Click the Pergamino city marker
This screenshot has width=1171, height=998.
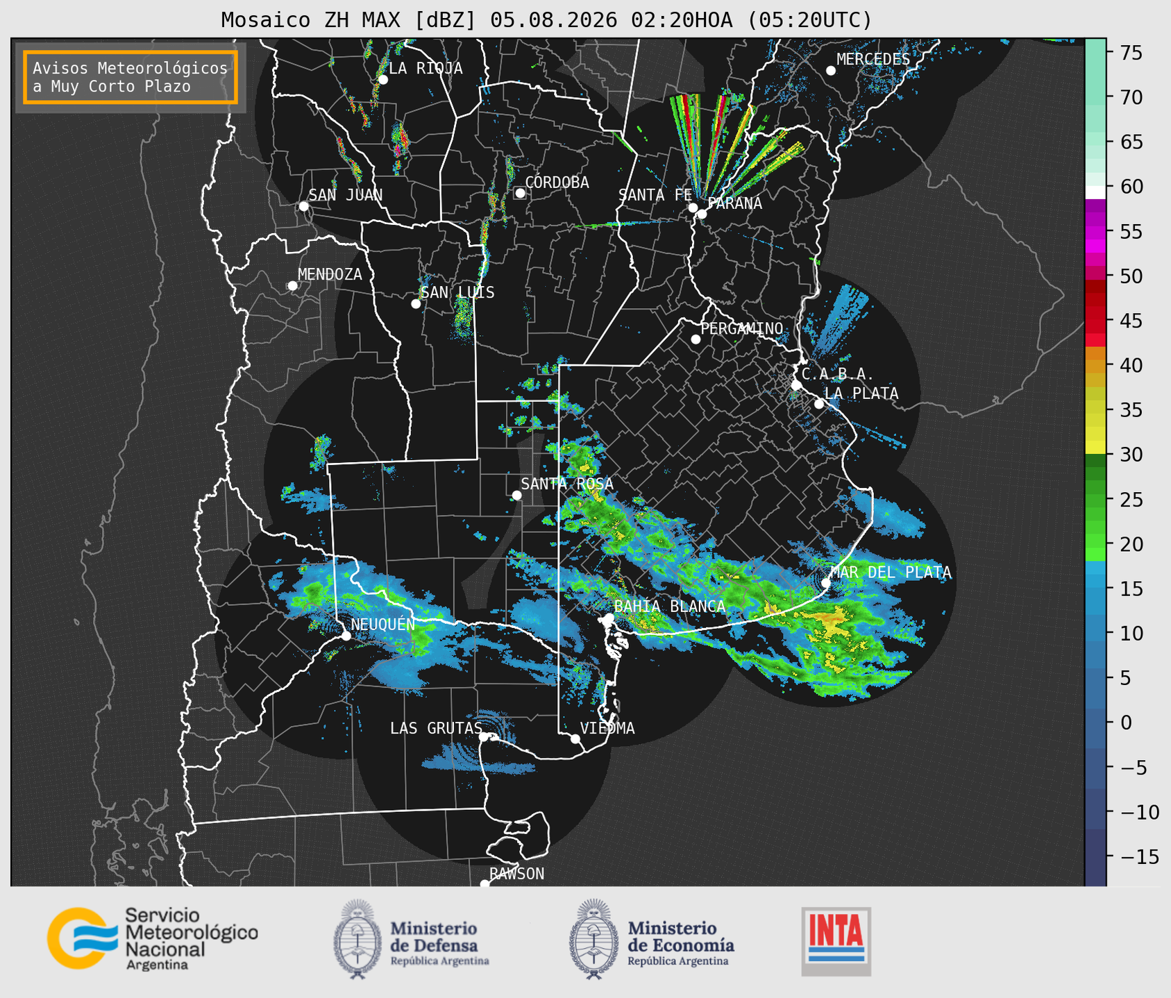coord(696,339)
